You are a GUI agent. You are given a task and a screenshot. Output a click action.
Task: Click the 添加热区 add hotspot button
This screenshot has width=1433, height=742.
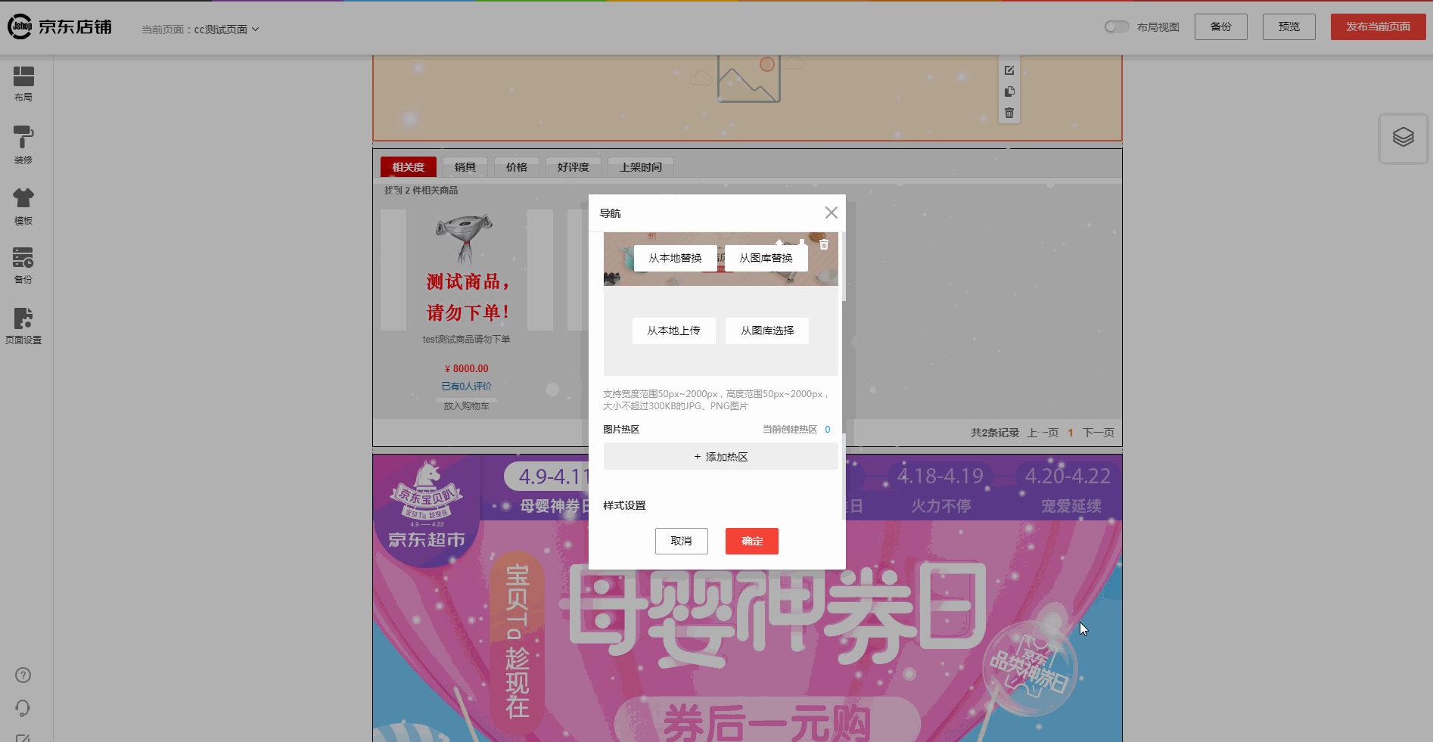click(721, 457)
